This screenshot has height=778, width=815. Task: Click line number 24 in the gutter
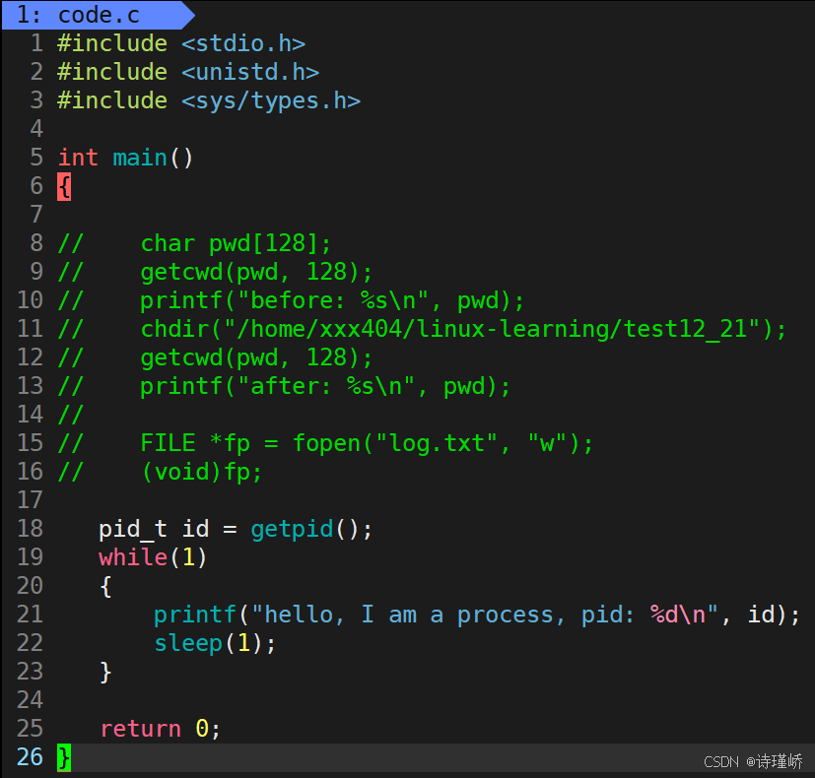click(30, 700)
